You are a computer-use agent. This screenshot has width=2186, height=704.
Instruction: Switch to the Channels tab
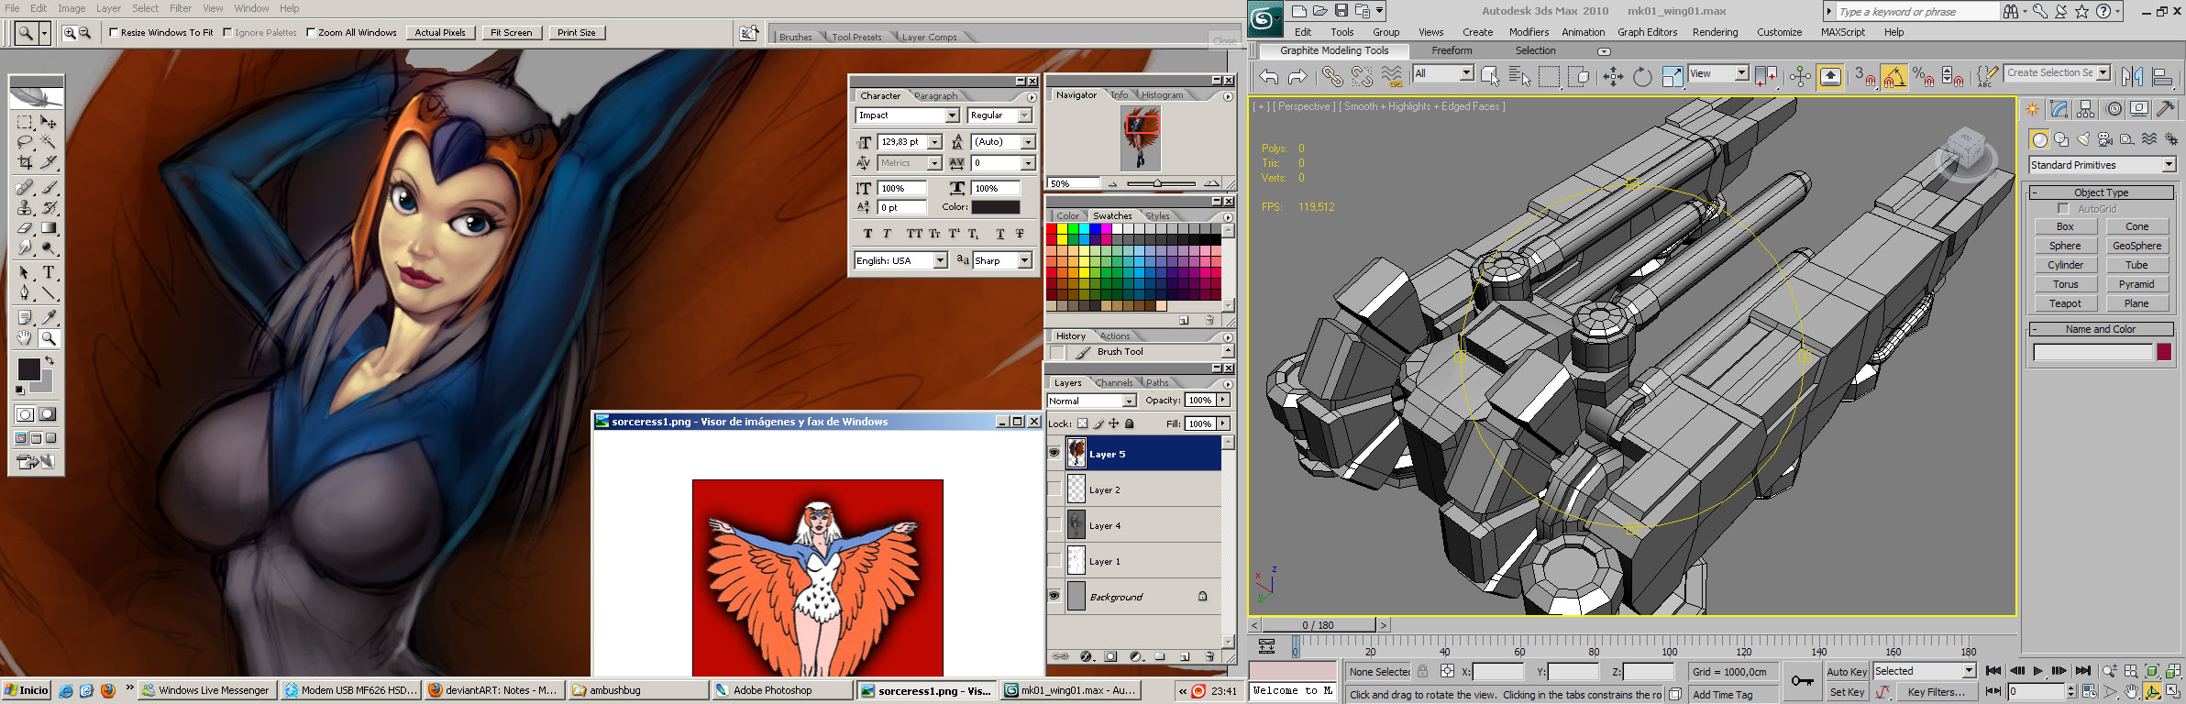tap(1113, 383)
